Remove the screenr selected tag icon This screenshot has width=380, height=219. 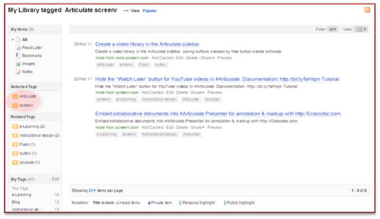point(15,105)
